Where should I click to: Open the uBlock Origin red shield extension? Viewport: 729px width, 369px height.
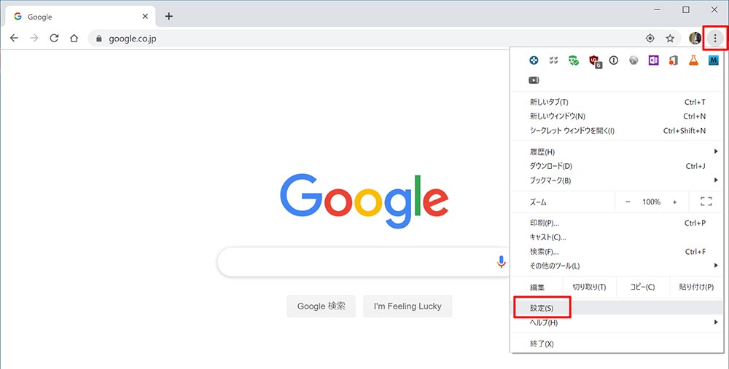595,61
